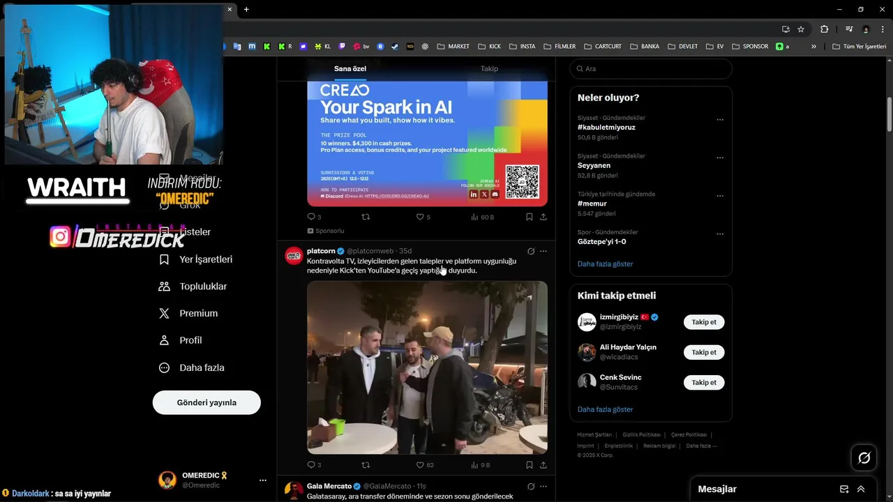Bookmark this page with the star icon
The image size is (893, 502).
(x=801, y=29)
